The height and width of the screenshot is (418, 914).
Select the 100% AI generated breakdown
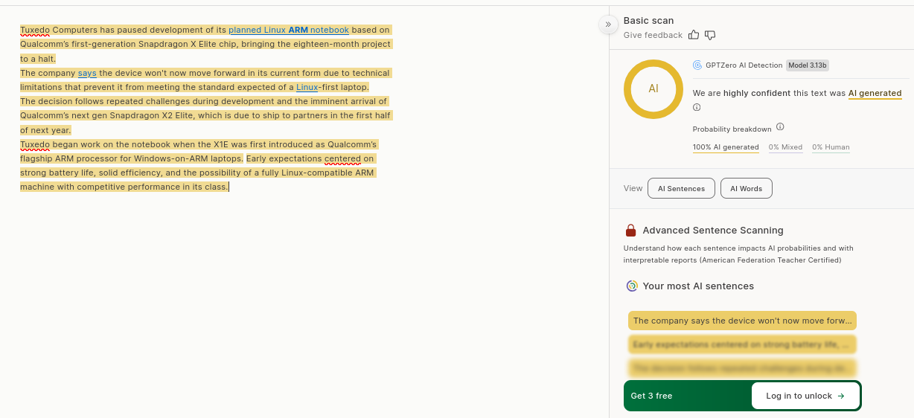point(726,147)
